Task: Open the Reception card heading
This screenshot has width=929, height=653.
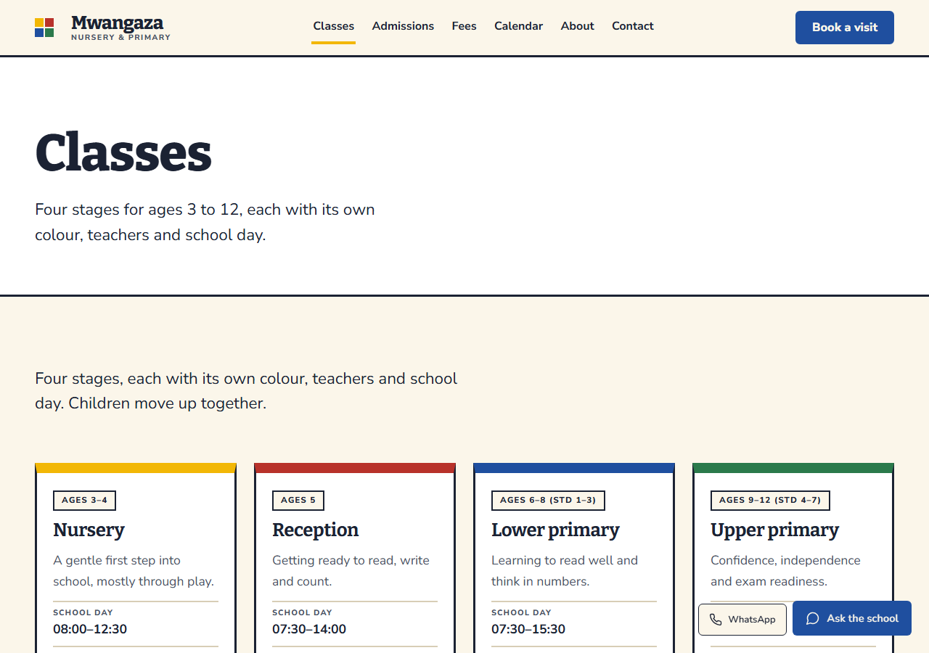Action: point(315,530)
